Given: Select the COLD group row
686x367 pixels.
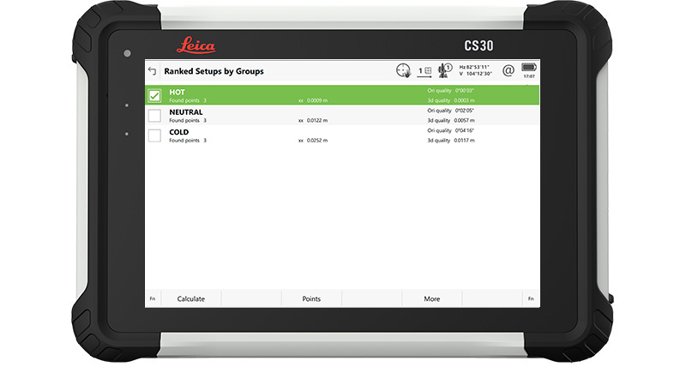Looking at the screenshot, I should click(x=343, y=135).
